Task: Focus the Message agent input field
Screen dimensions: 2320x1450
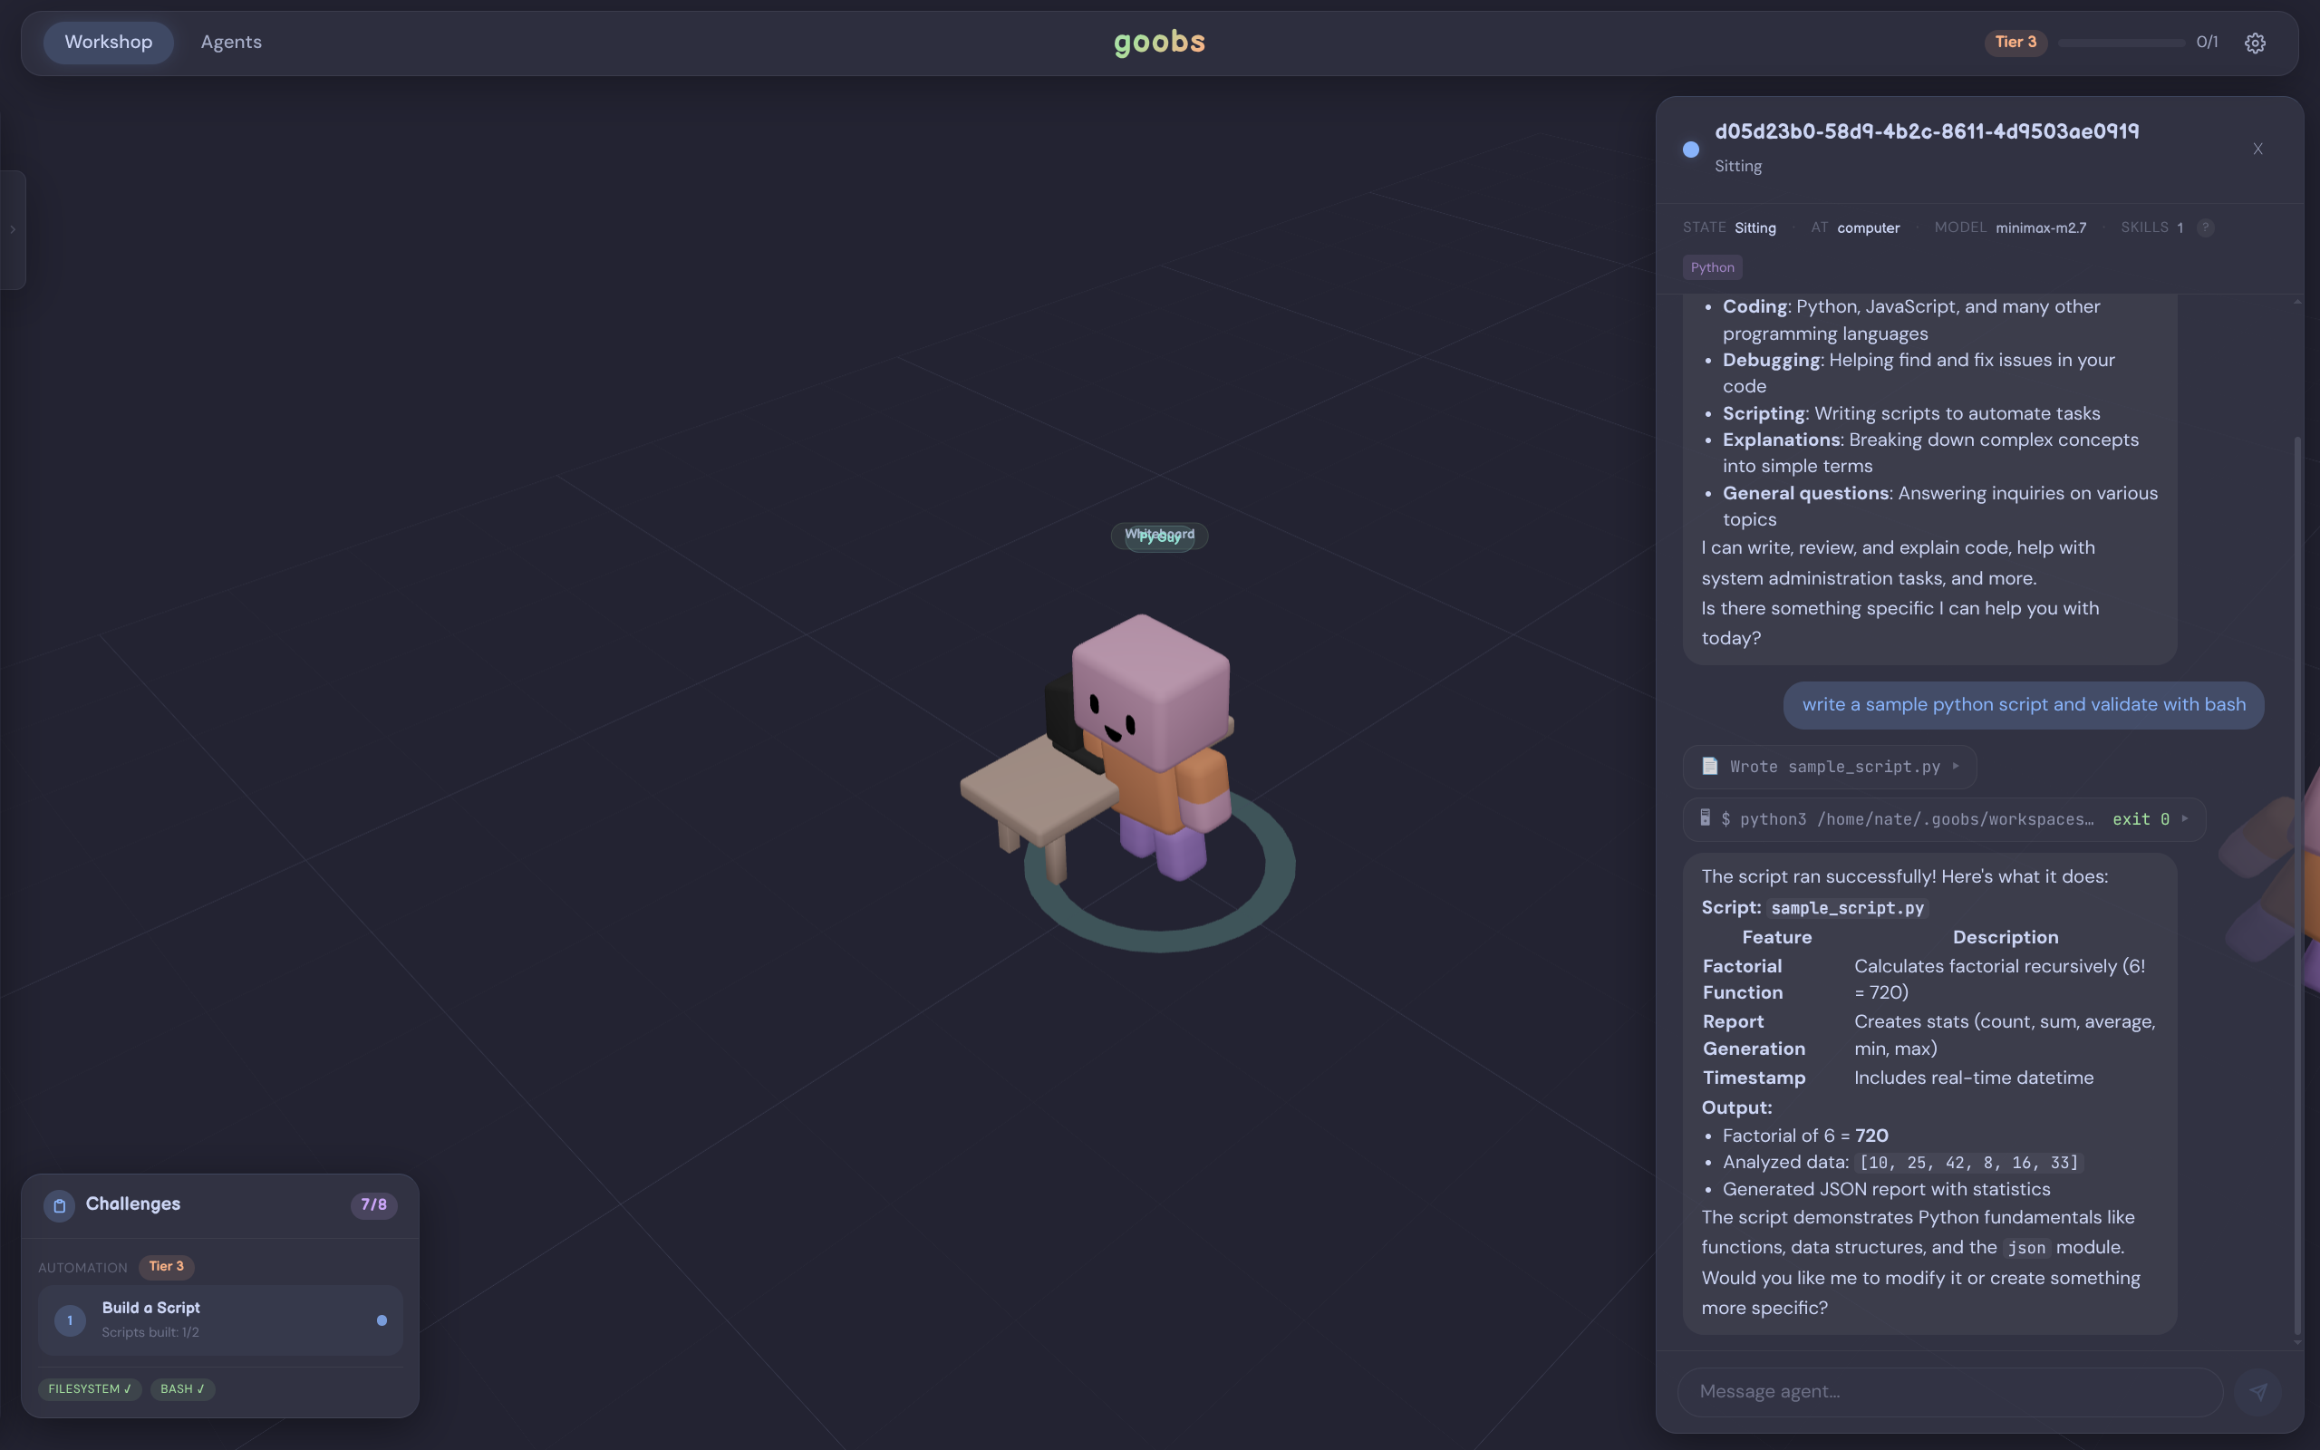Action: click(1950, 1391)
